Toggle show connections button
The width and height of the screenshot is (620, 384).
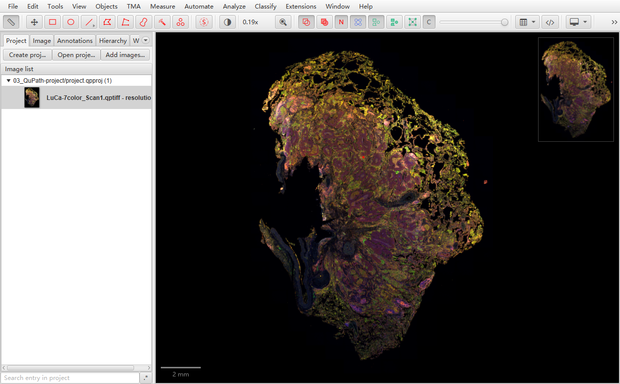pos(413,22)
